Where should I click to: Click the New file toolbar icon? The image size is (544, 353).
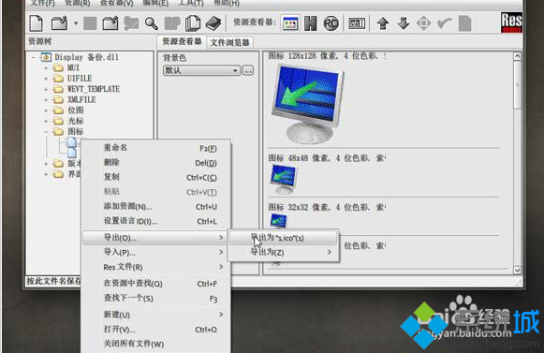tap(37, 23)
